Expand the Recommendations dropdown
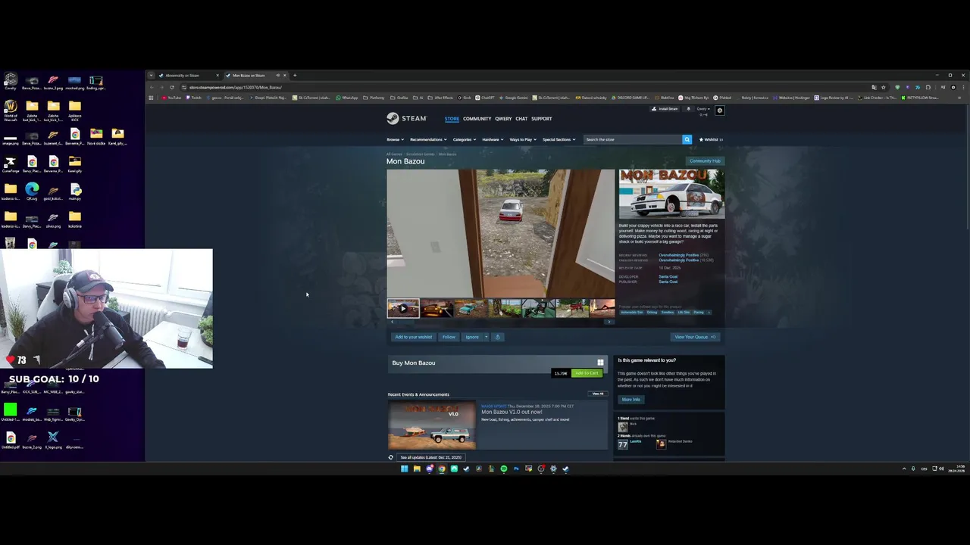The height and width of the screenshot is (545, 970). pos(428,139)
